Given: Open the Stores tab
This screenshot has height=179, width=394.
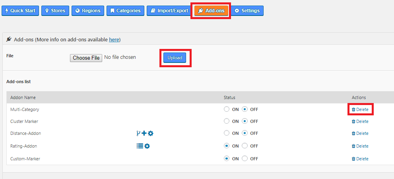Looking at the screenshot, I should pyautogui.click(x=55, y=11).
